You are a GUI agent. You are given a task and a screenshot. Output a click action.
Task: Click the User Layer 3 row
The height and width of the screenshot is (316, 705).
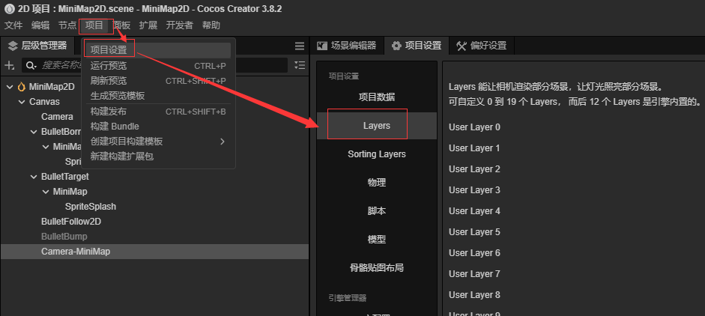tap(474, 190)
